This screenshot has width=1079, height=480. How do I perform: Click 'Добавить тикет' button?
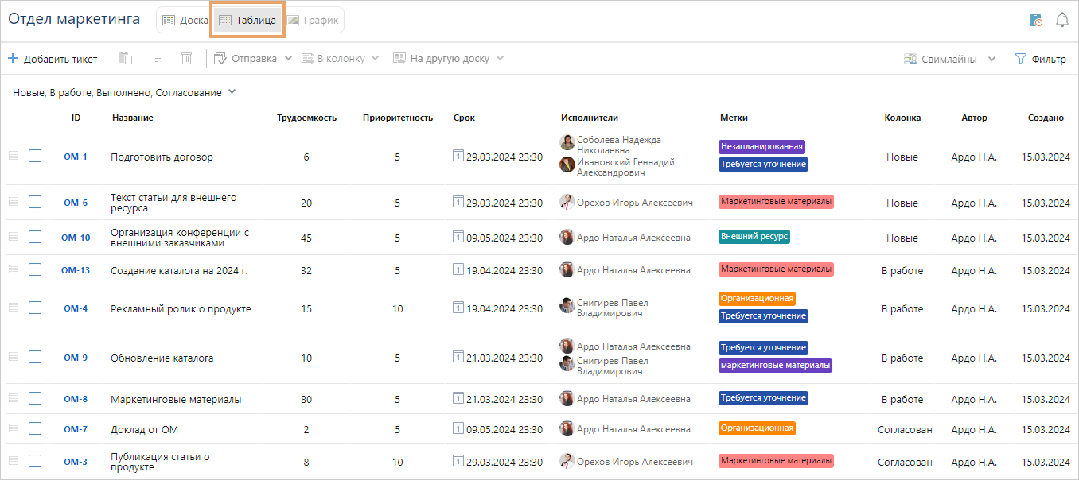tap(53, 59)
